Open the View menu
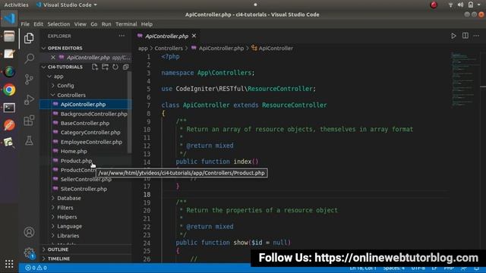This screenshot has width=486, height=273. (x=80, y=24)
